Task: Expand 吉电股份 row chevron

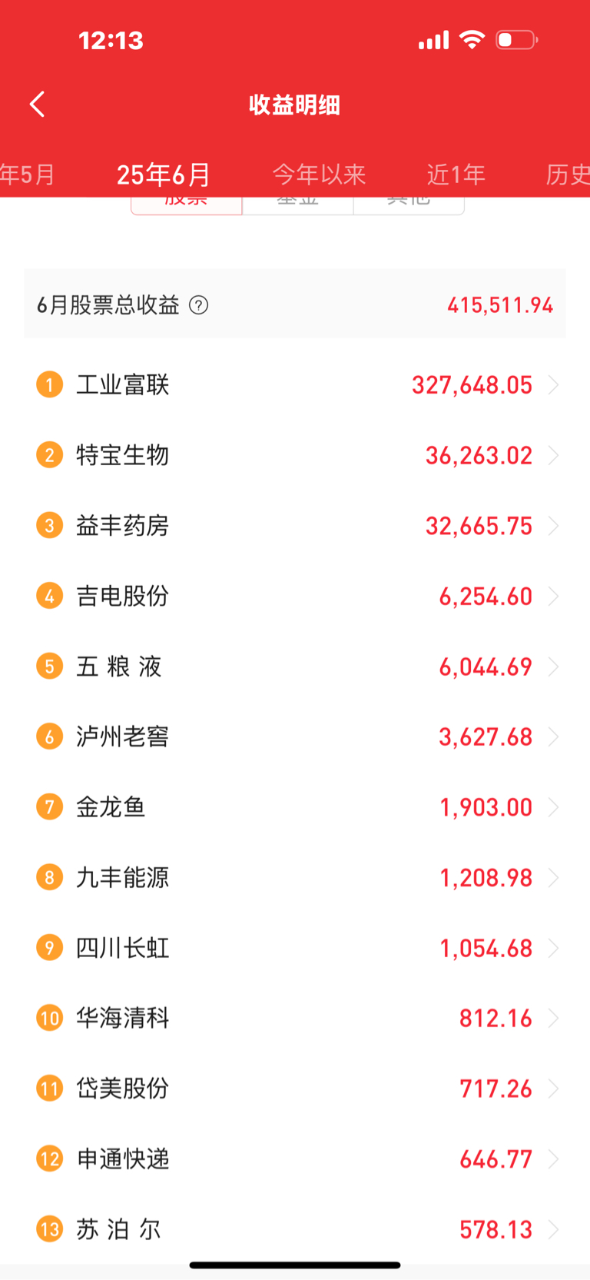Action: tap(553, 596)
